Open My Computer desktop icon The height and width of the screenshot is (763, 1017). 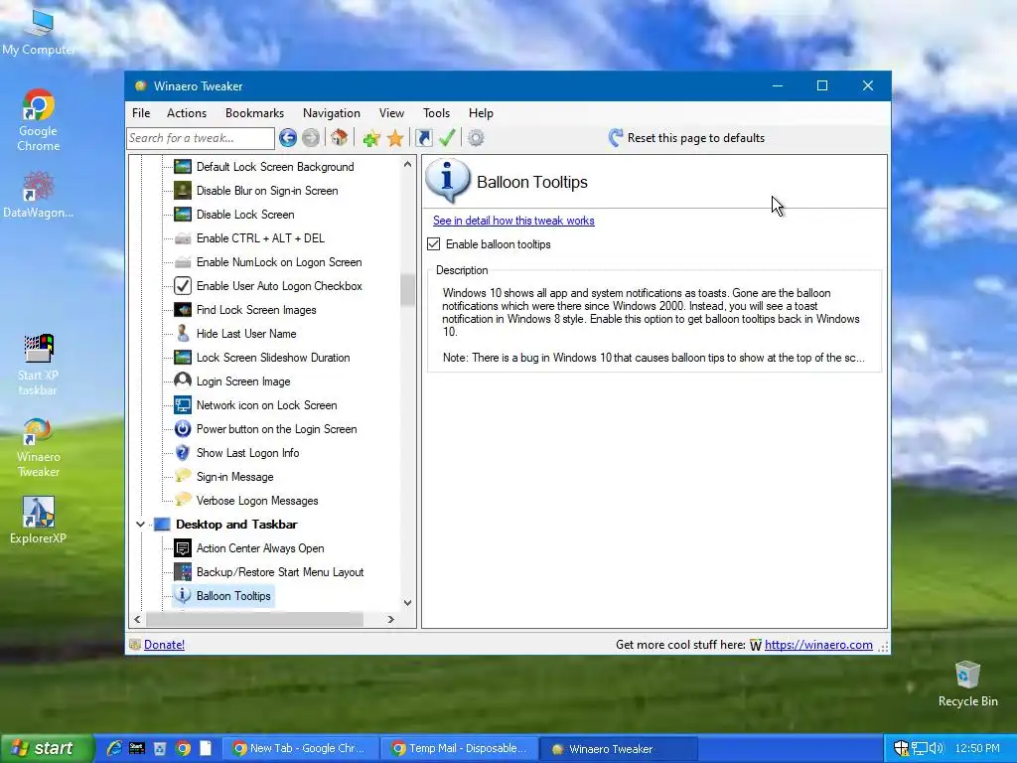tap(39, 33)
